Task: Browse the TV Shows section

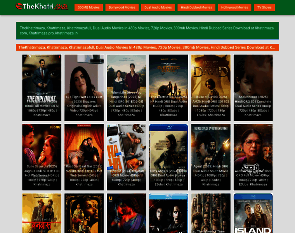Action: pos(264,7)
